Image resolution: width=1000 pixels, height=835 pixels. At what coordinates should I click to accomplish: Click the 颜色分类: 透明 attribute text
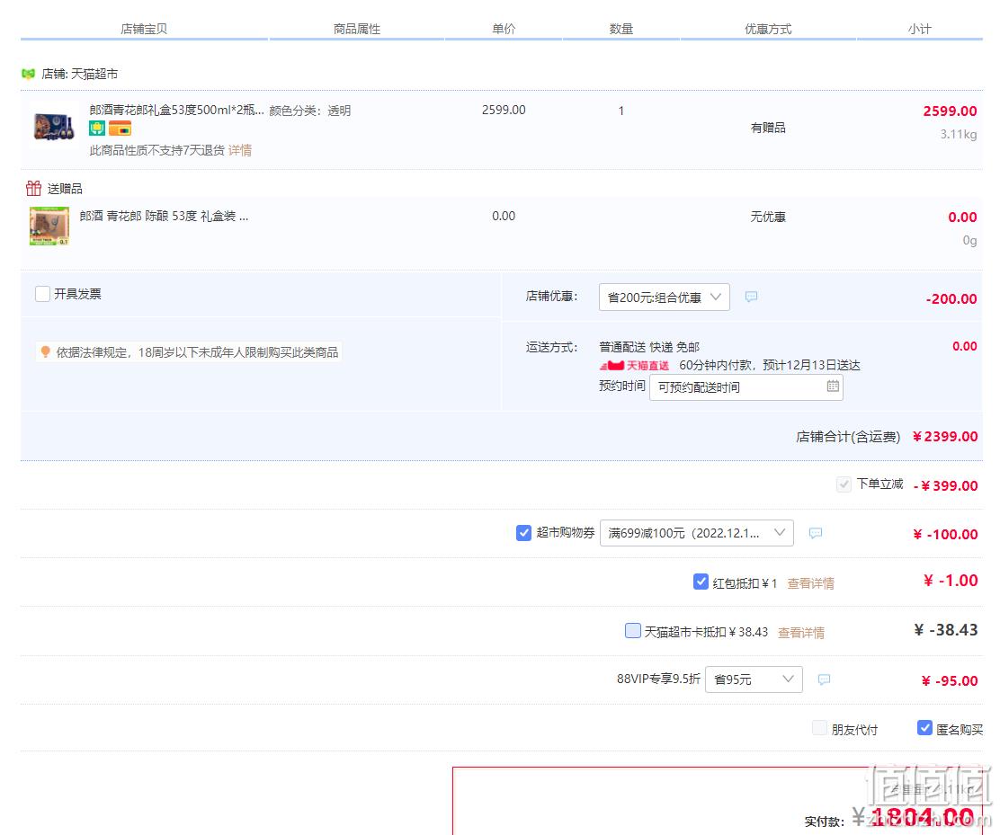tap(310, 111)
